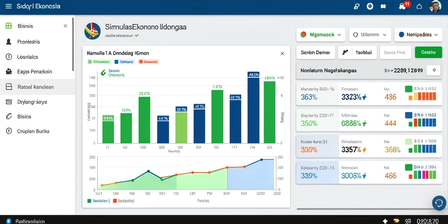
Task: Click the Sienbn Demar button
Action: [x=316, y=52]
